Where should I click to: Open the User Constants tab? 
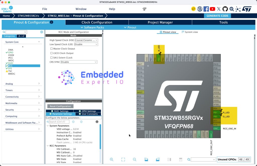(x=88, y=114)
